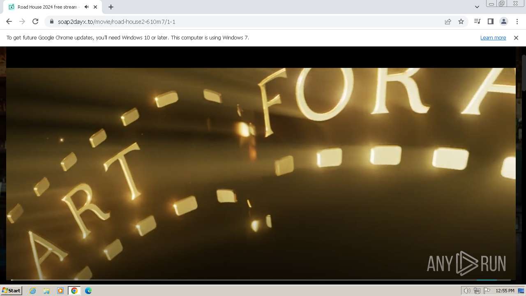Open network status icon in tray

pos(477,291)
